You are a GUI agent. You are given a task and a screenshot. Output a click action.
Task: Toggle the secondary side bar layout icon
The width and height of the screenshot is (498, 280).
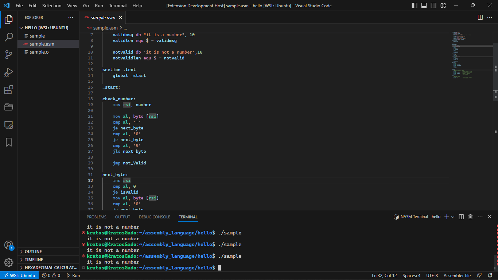433,5
